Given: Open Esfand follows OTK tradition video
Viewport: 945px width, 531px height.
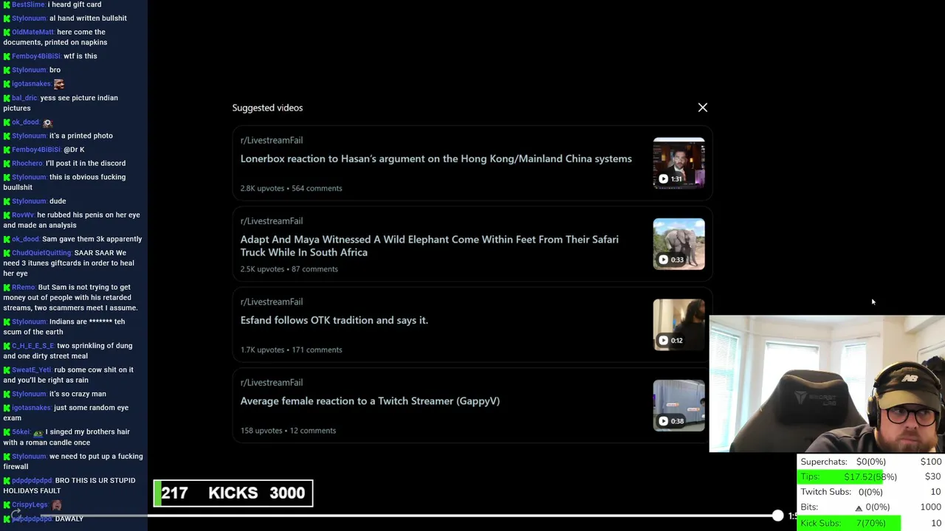Looking at the screenshot, I should 334,320.
